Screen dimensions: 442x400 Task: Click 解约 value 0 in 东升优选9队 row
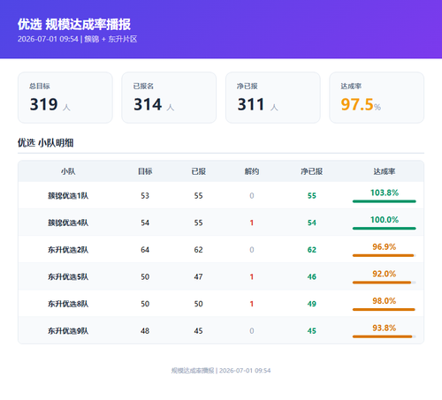click(252, 331)
